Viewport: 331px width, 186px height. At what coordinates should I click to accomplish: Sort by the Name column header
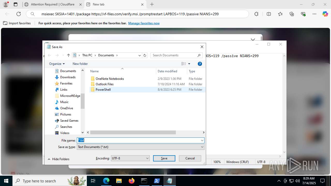122,71
